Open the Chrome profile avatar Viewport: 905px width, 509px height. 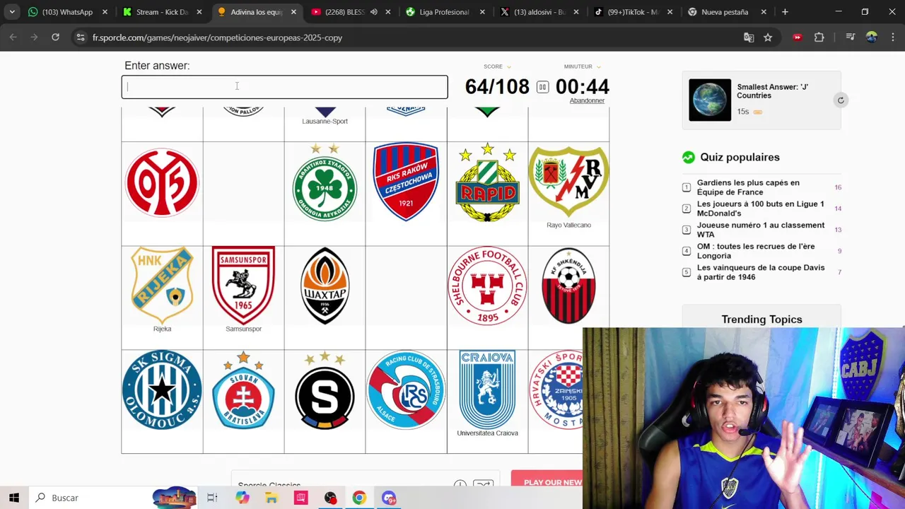coord(872,37)
